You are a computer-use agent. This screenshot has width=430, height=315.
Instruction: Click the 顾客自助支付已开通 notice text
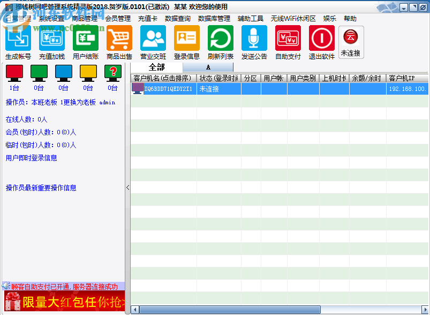click(x=64, y=287)
